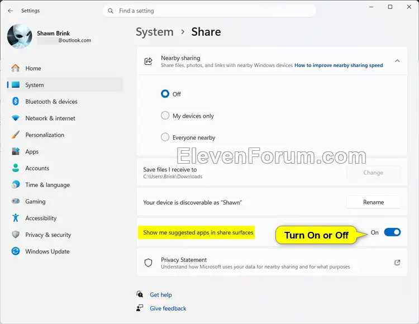The width and height of the screenshot is (419, 324).
Task: Open Privacy Statement external link icon
Action: (397, 263)
